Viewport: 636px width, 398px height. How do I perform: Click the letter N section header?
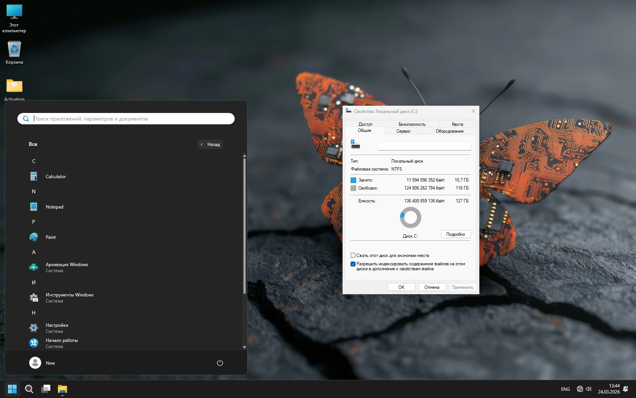(34, 191)
